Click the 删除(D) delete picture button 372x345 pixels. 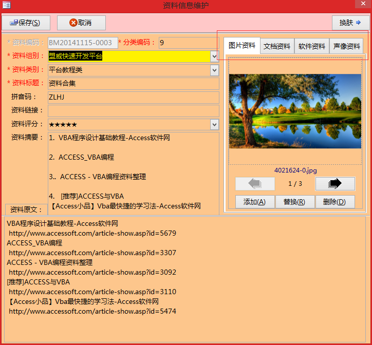click(335, 202)
